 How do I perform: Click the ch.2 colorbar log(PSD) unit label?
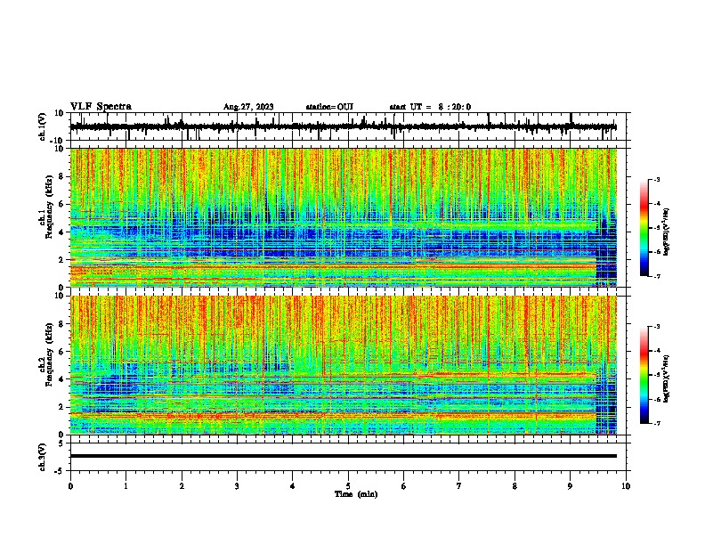(667, 378)
